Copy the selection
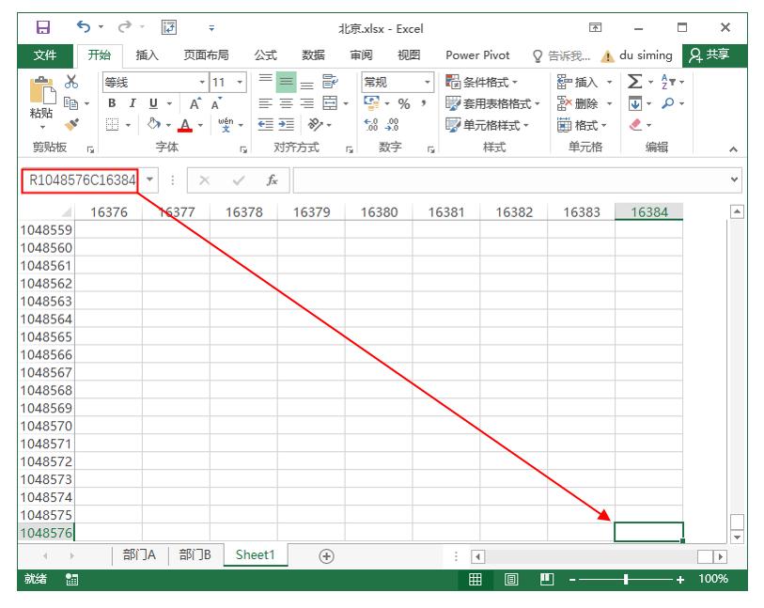 tap(71, 102)
